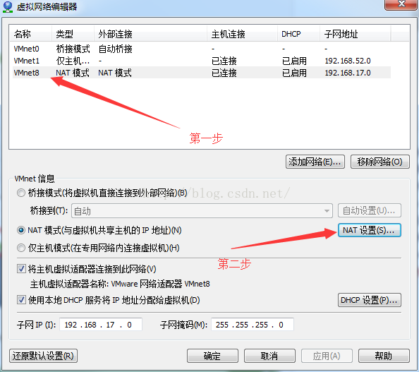Click 自动桥接 cell in VMnet0 row
The height and width of the screenshot is (372, 419).
pos(115,49)
